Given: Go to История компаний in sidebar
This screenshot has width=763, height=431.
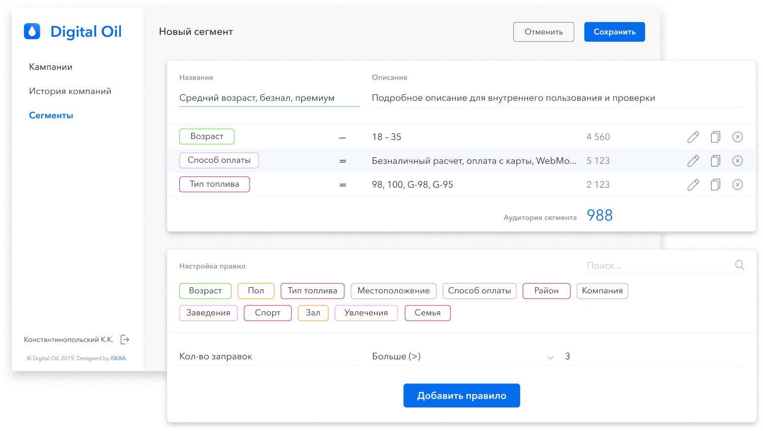Looking at the screenshot, I should [70, 91].
